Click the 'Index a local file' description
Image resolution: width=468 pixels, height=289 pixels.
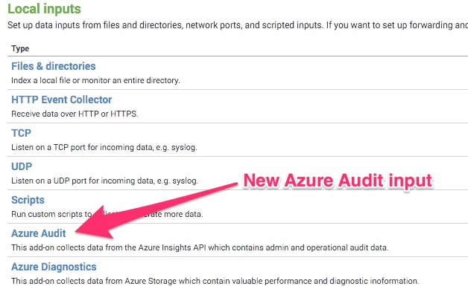click(x=95, y=80)
